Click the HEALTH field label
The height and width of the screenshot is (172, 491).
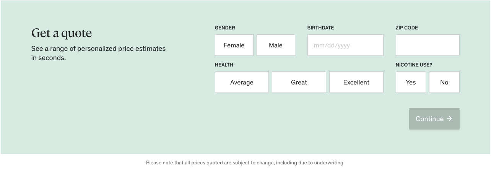(224, 65)
